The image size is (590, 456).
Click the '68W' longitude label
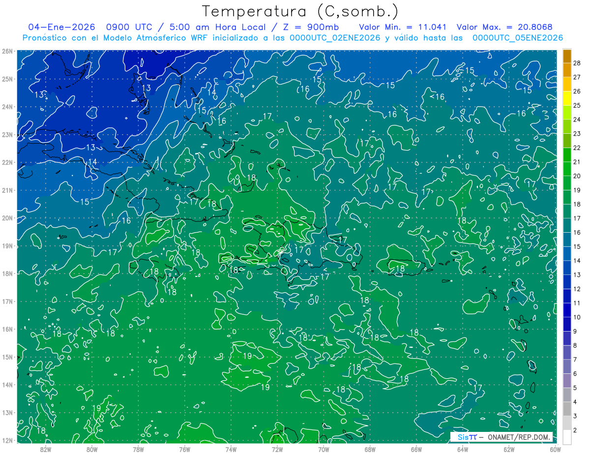(x=370, y=449)
